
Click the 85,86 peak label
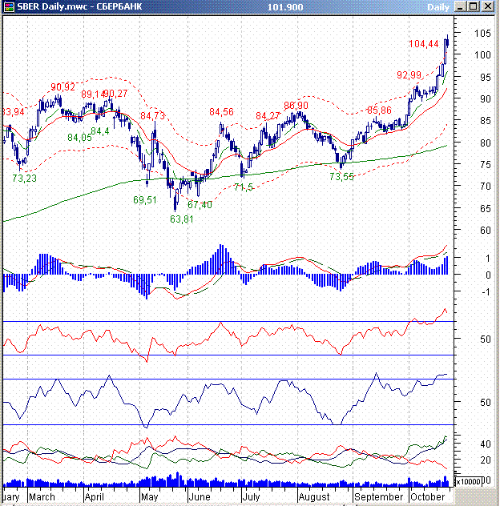[379, 110]
